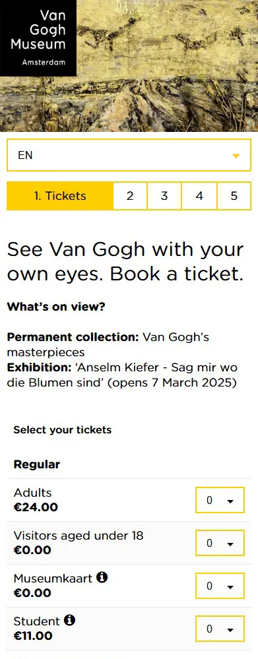Open the EN language selector
This screenshot has width=258, height=659.
[129, 156]
